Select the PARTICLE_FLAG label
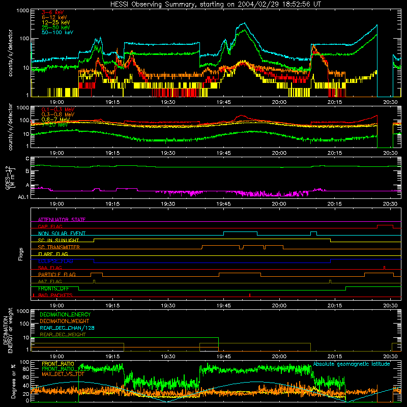 point(57,274)
